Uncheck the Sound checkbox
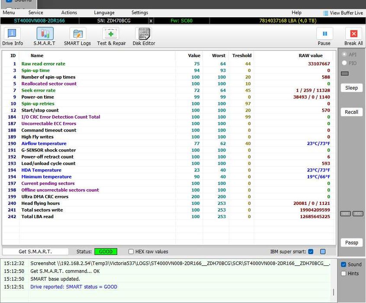Image resolution: width=366 pixels, height=303 pixels. point(344,264)
